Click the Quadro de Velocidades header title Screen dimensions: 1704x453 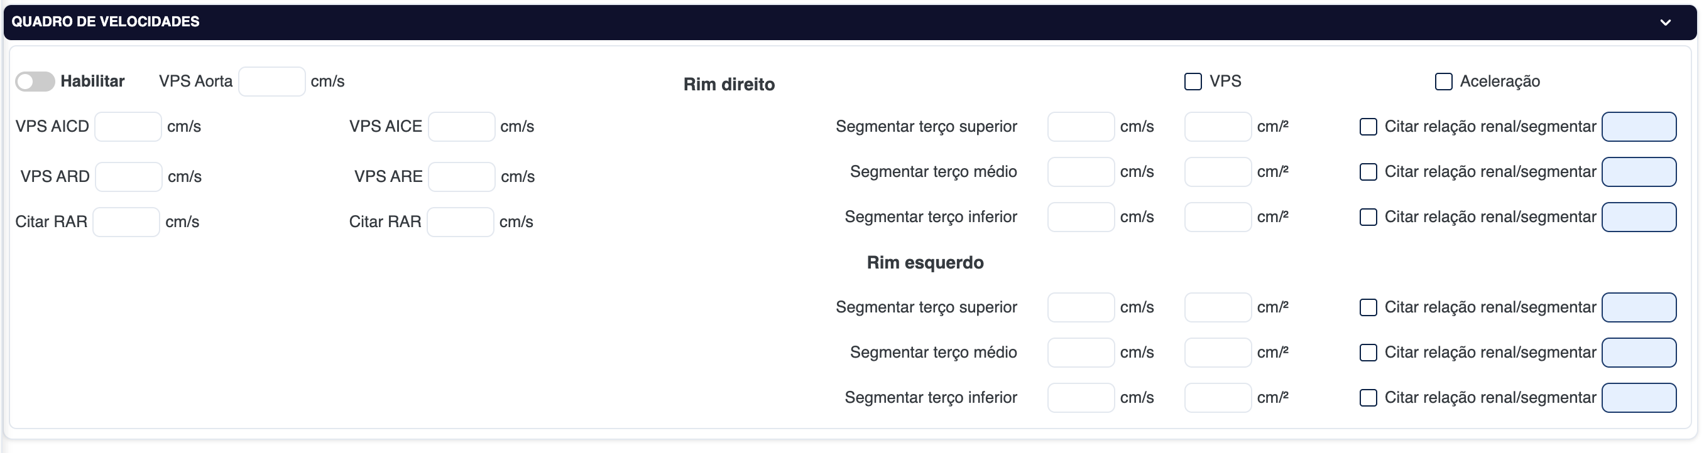(x=105, y=22)
